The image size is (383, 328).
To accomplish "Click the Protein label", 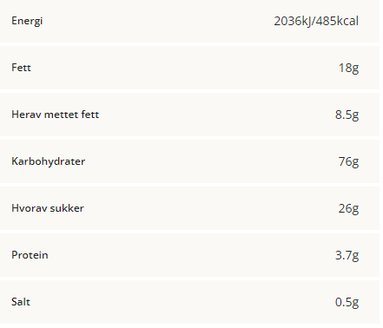I will (x=30, y=255).
